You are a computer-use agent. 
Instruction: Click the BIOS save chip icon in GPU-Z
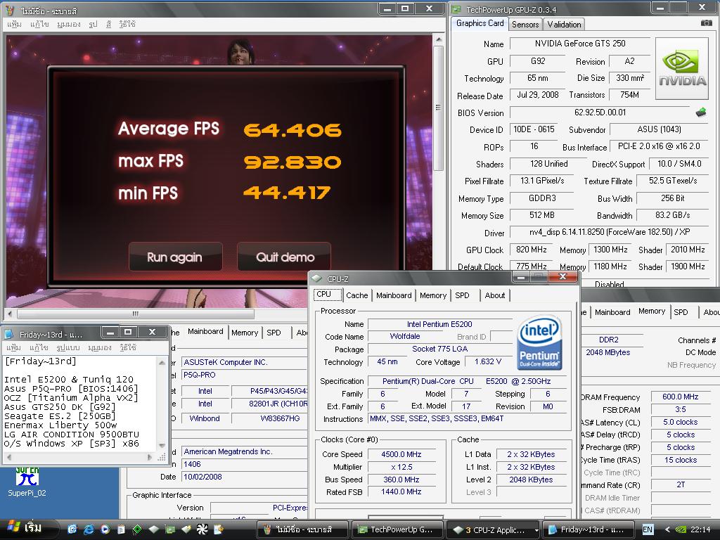[x=701, y=112]
